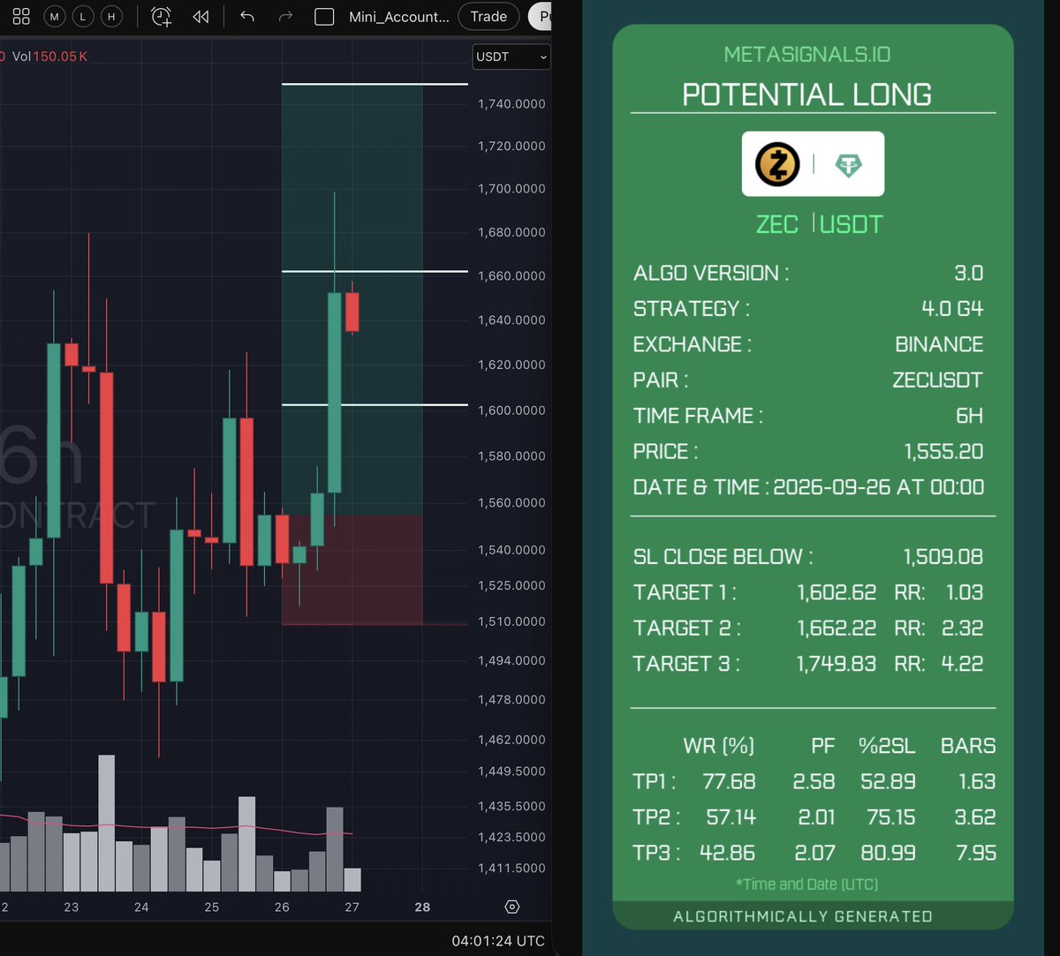Undo the last chart action
Viewport: 1060px width, 956px height.
point(247,16)
